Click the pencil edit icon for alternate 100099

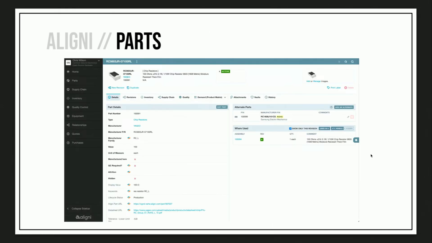(348, 117)
